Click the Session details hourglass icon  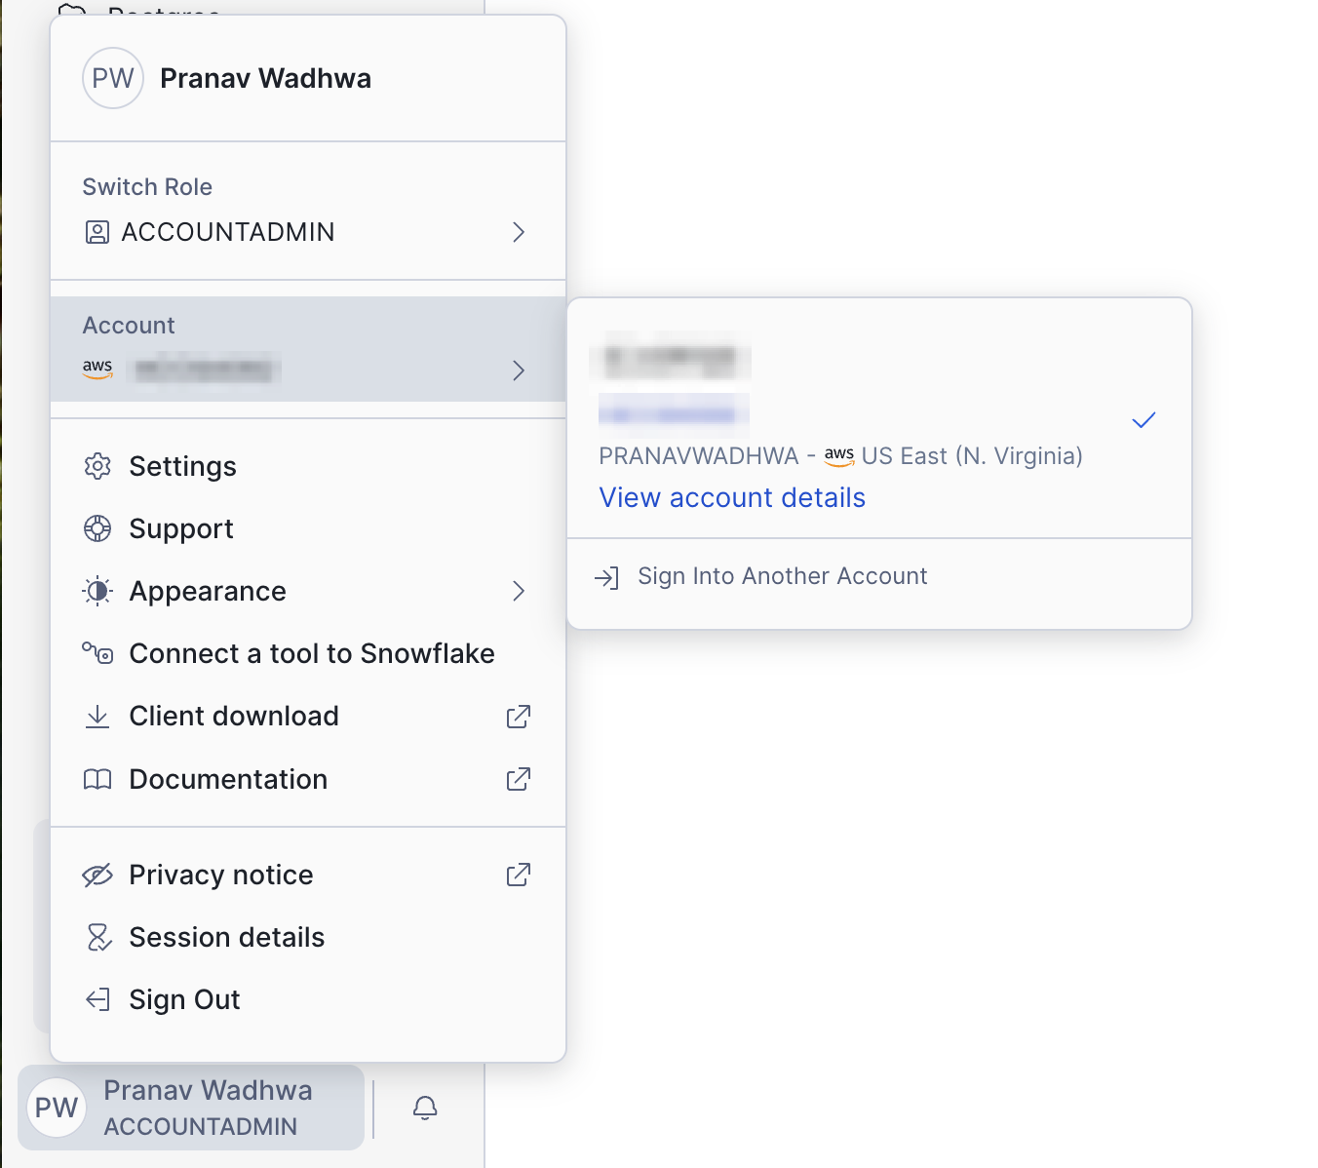[97, 937]
